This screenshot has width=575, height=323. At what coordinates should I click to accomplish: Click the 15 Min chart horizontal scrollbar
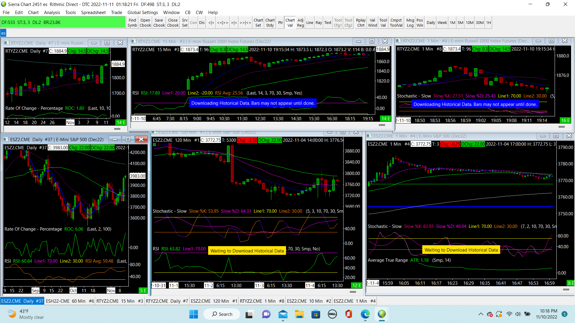pos(382,125)
